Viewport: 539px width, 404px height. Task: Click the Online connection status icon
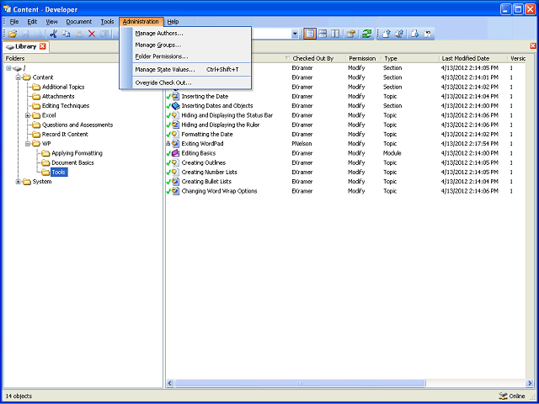pos(503,396)
